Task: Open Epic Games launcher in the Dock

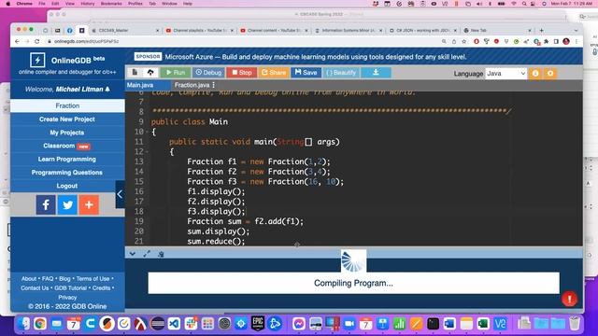Action: (258, 324)
